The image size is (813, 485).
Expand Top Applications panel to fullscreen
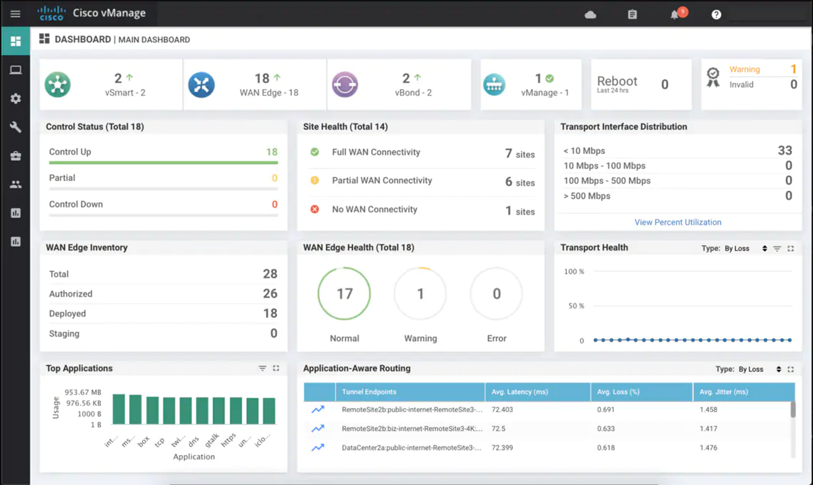click(x=276, y=368)
